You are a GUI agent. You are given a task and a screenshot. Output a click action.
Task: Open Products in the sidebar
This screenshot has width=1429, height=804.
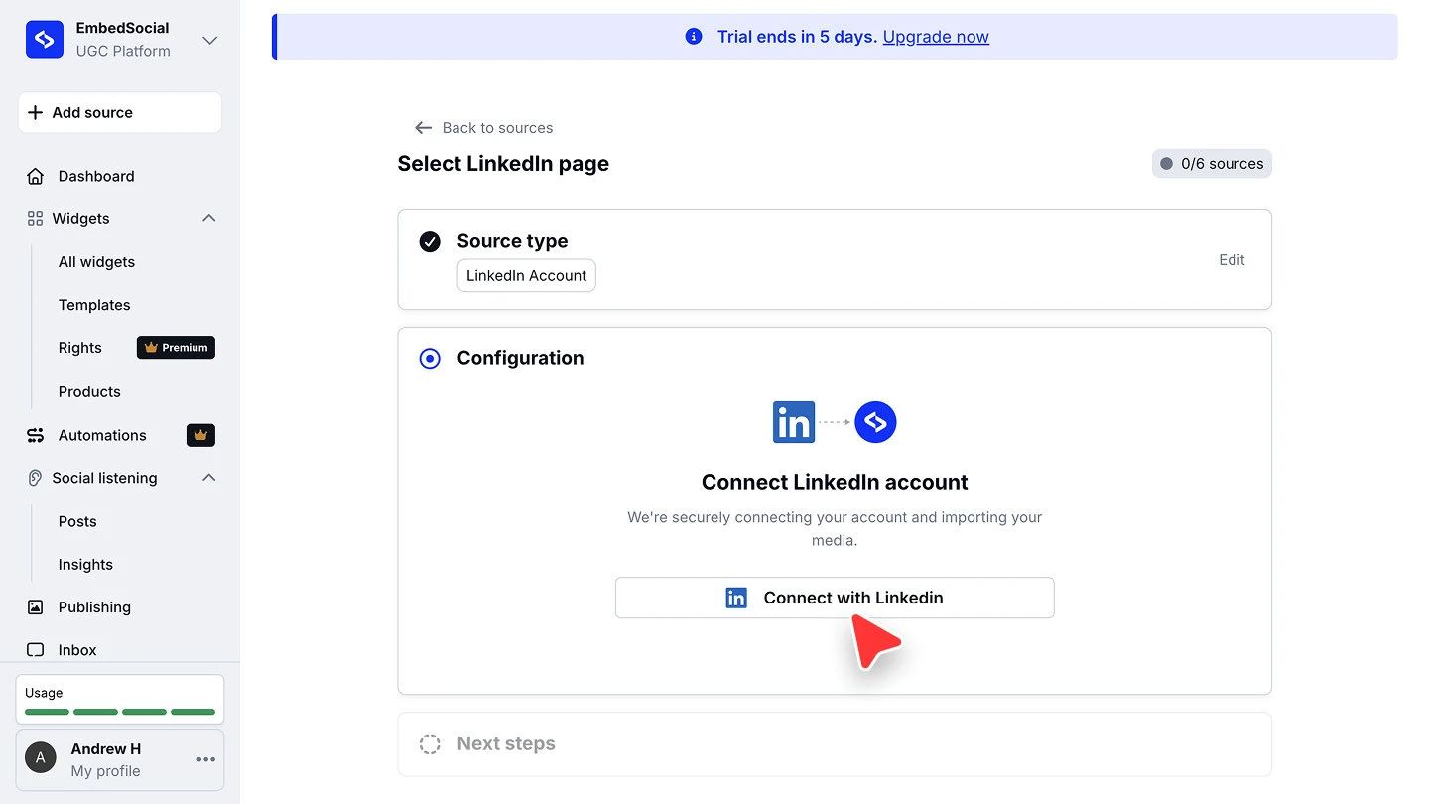point(89,391)
